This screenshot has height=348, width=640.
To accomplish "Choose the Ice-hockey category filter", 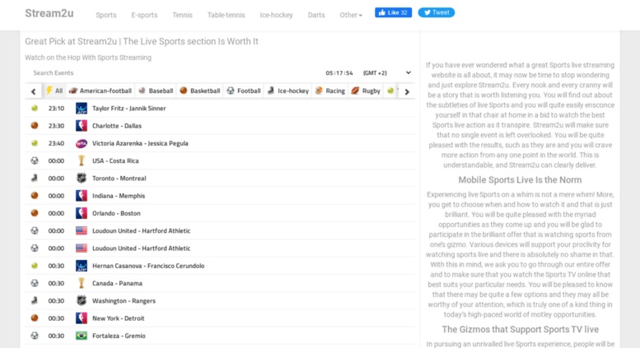I will pos(288,90).
